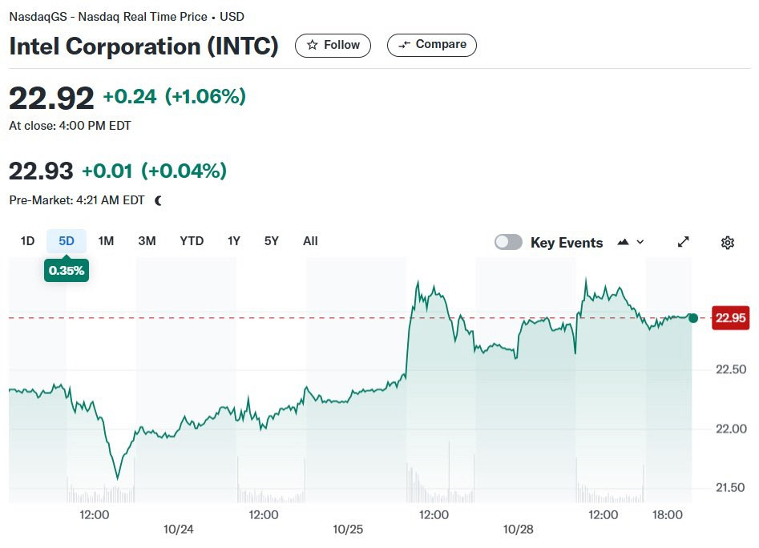Select the 5D chart range
The image size is (759, 548).
coord(67,241)
